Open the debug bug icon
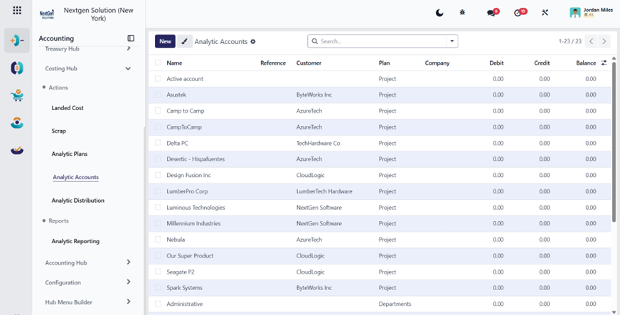The height and width of the screenshot is (315, 620). click(462, 13)
